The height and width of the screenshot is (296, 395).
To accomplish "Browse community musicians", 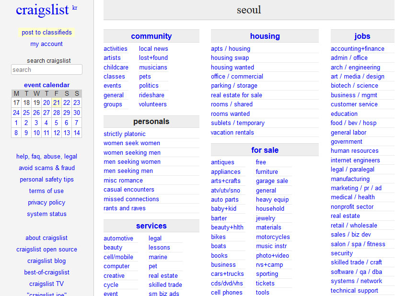I will [153, 67].
